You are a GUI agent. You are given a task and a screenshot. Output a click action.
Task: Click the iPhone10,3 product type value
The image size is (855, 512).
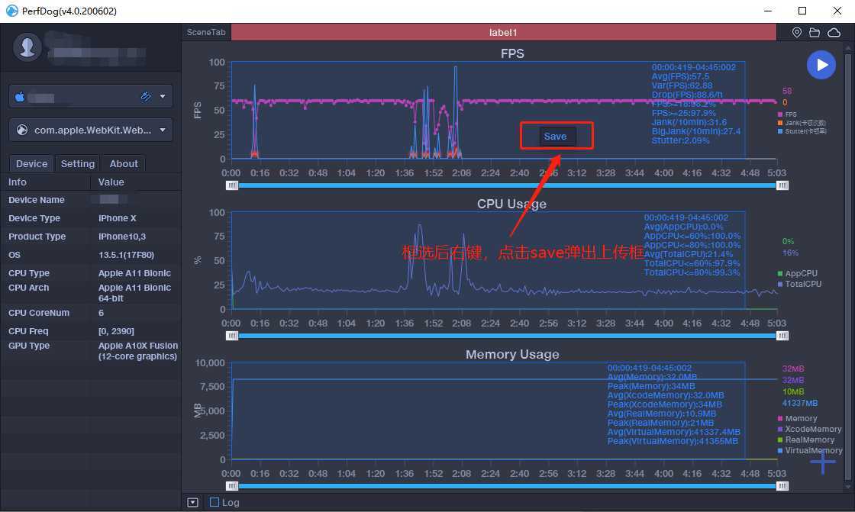(122, 237)
